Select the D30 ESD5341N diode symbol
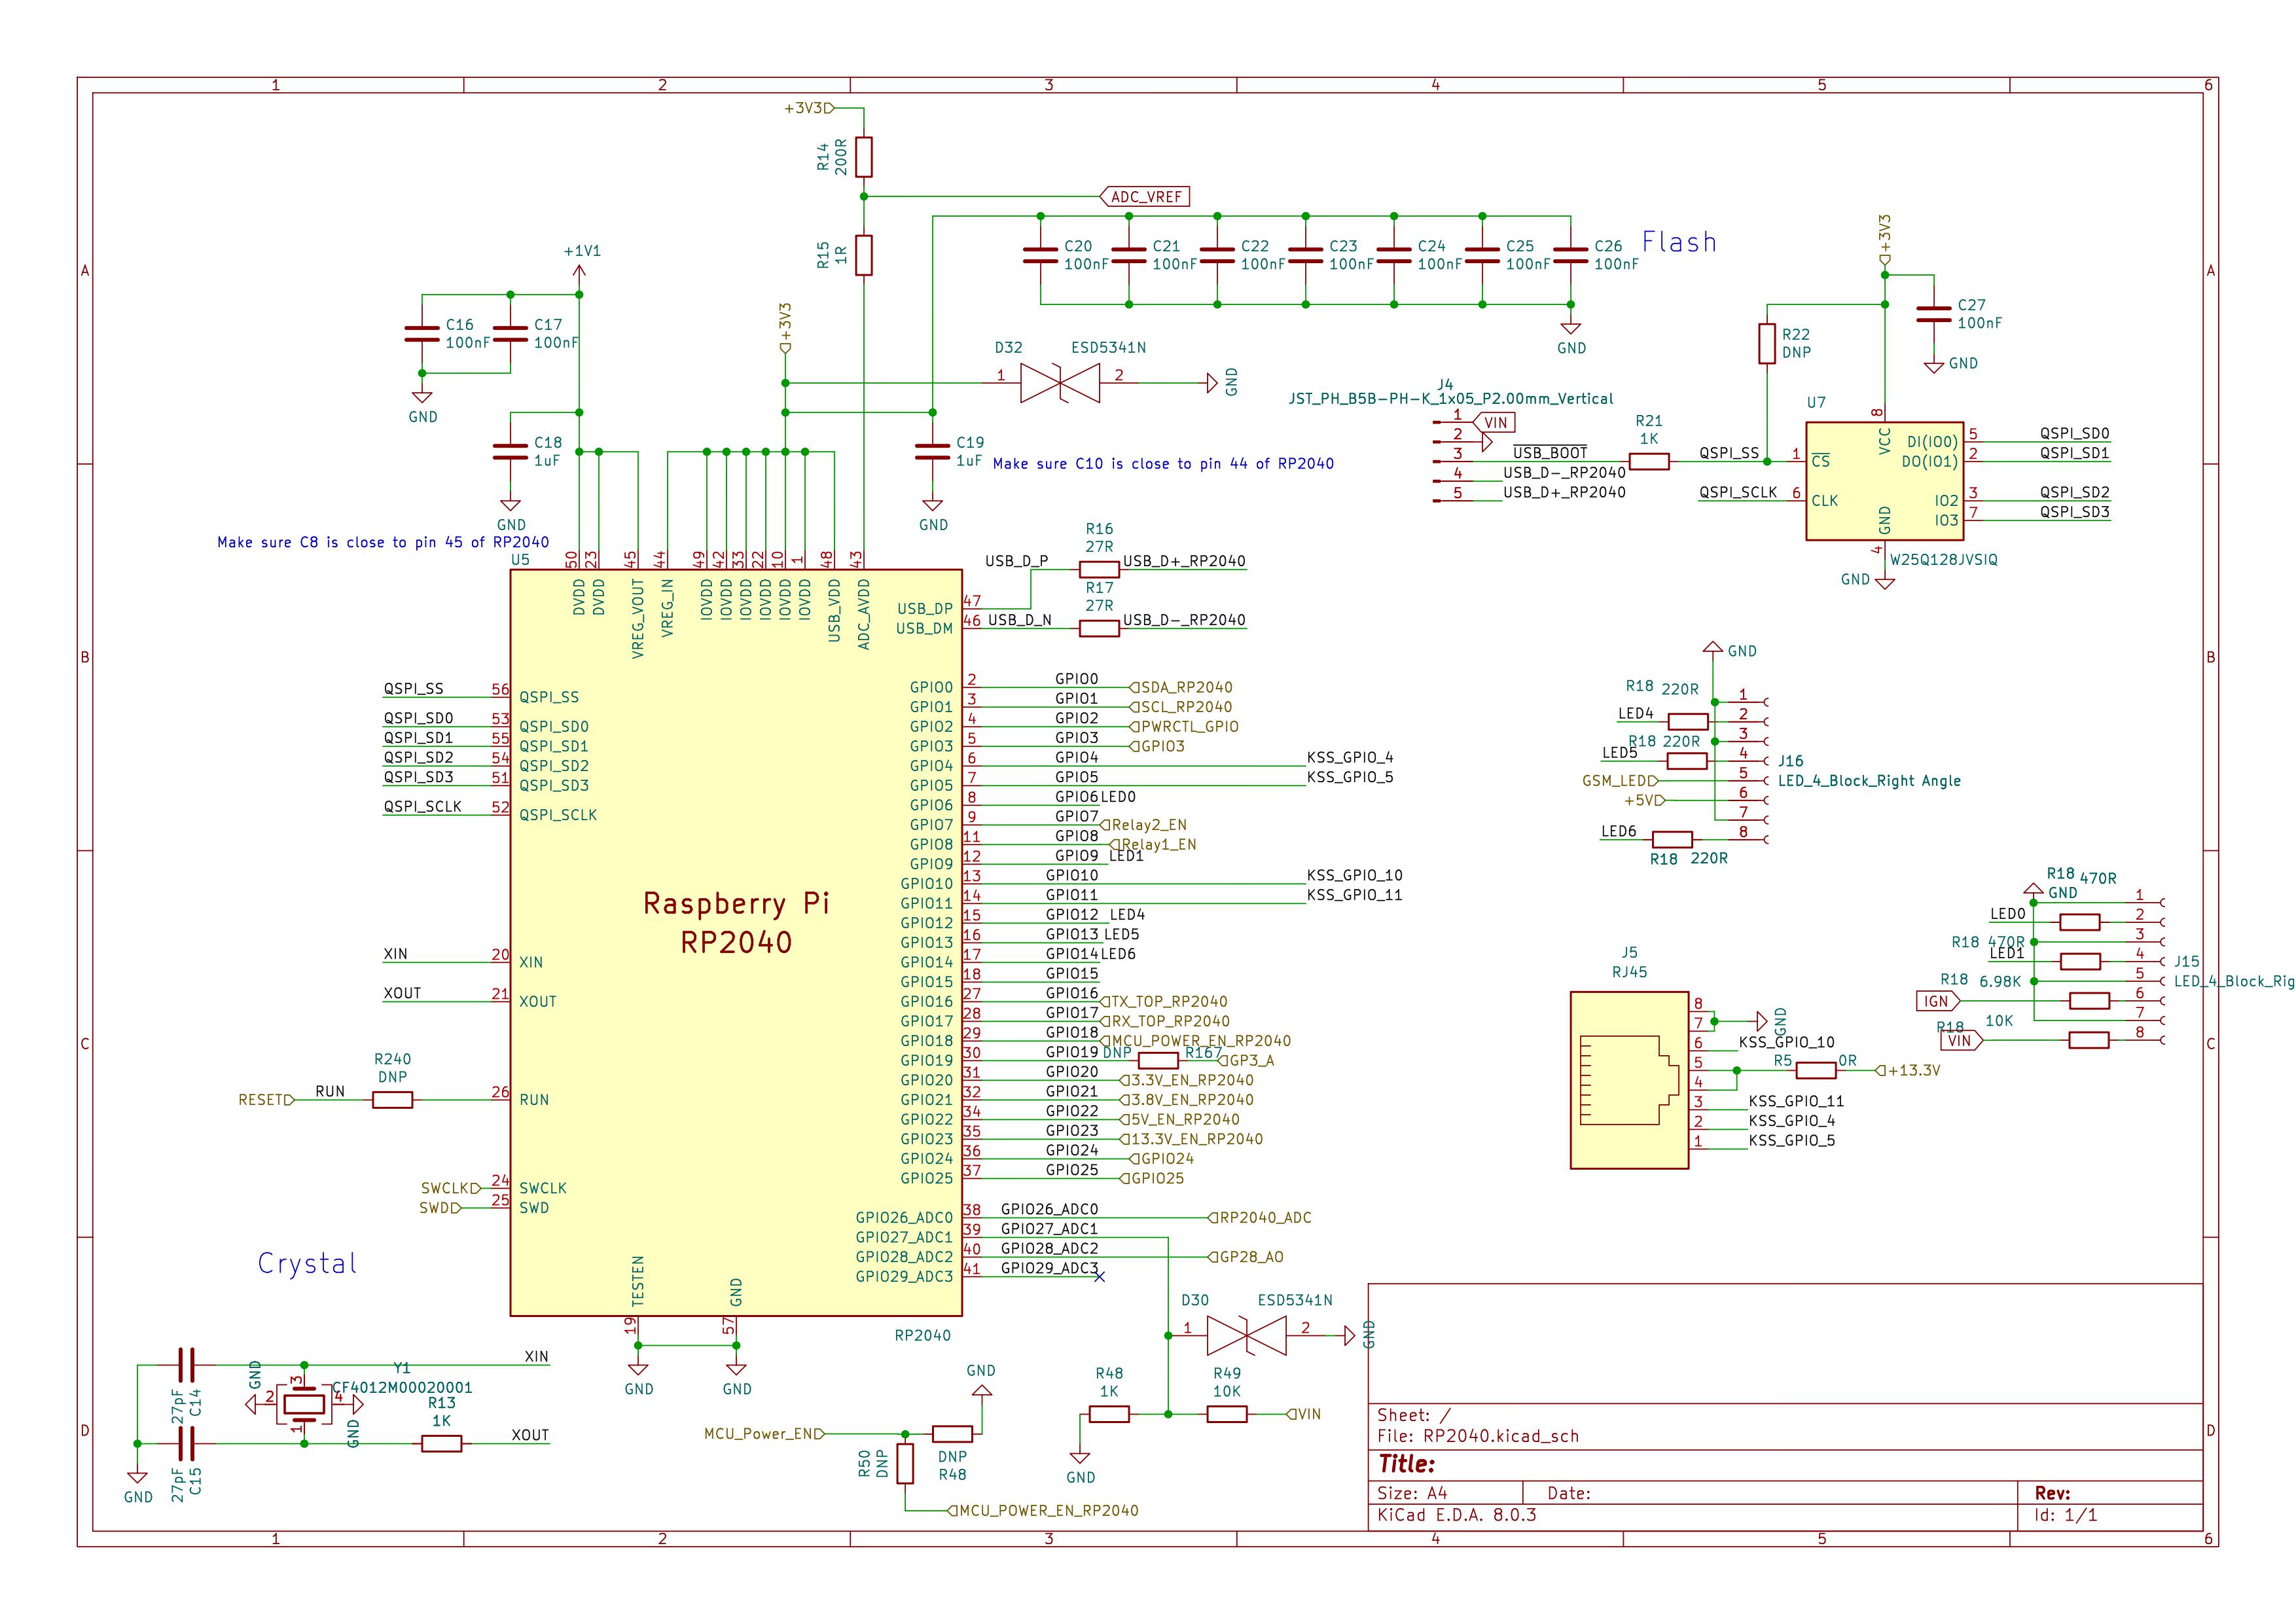This screenshot has width=2296, height=1624. click(1246, 1335)
